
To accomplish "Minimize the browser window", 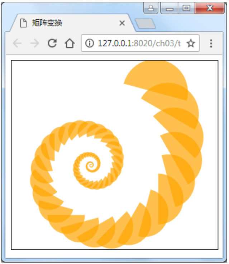I will [x=170, y=8].
